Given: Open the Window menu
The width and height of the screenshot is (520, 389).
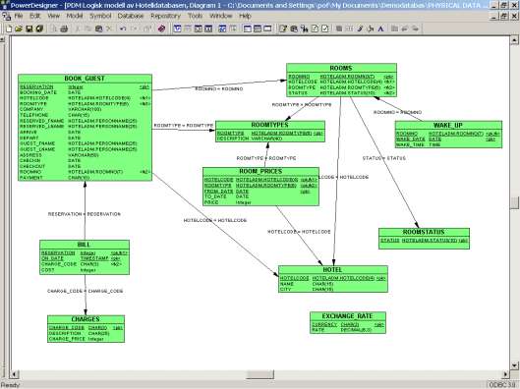Looking at the screenshot, I should (x=221, y=16).
